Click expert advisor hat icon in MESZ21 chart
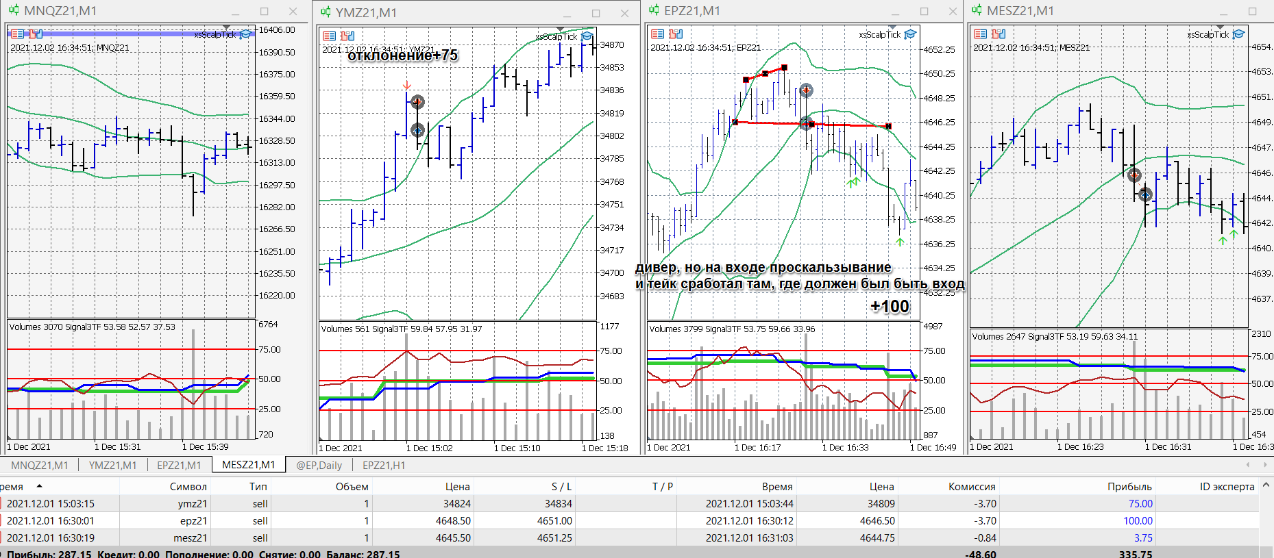The image size is (1274, 558). tap(1238, 34)
